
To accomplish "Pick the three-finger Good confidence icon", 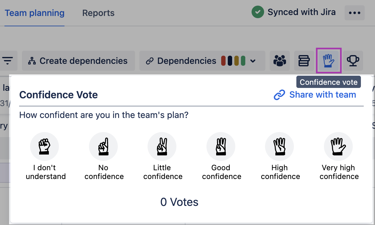I will point(221,146).
